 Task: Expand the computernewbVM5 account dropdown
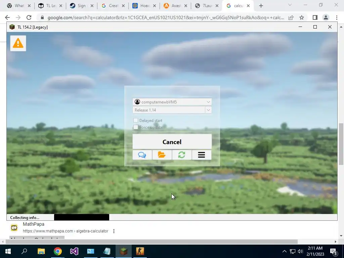pos(208,102)
